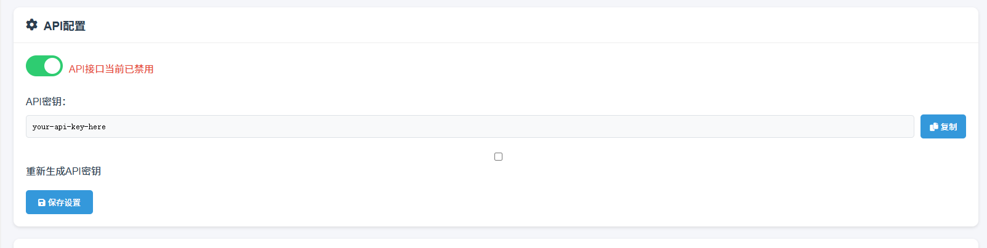Click the floppy disk save icon
987x248 pixels.
point(42,202)
